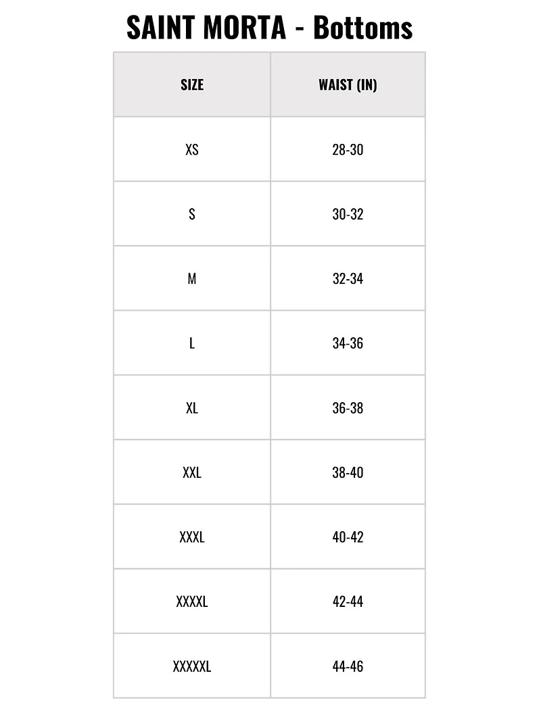Select the XXXL size cell
541x711 pixels.
[x=192, y=537]
